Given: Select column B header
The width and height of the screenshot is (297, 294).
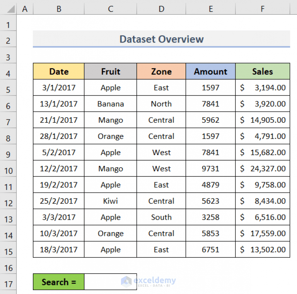Looking at the screenshot, I should (x=59, y=9).
